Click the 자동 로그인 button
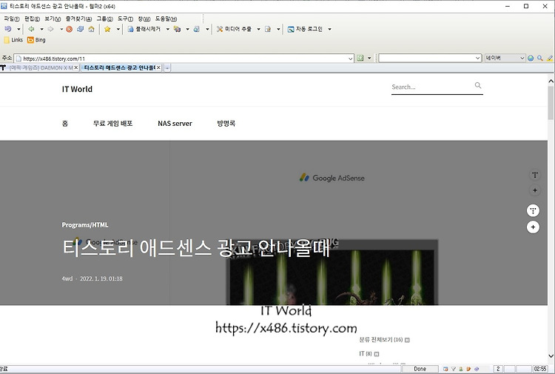 coord(305,29)
